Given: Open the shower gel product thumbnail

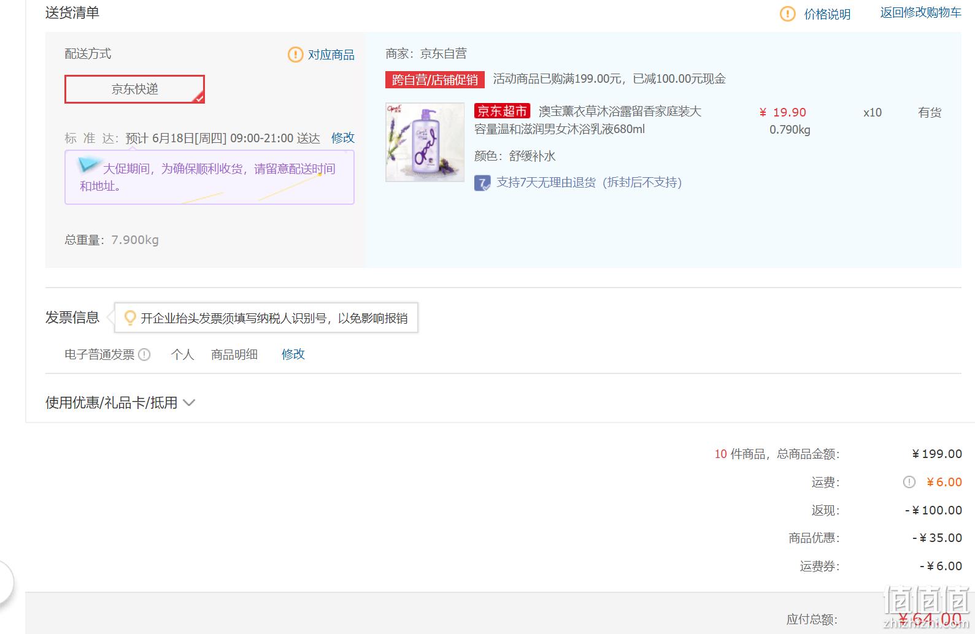Looking at the screenshot, I should click(x=425, y=142).
